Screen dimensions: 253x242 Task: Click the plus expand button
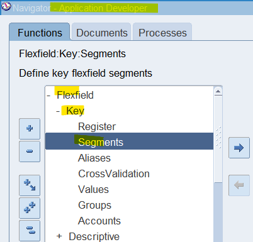tap(30, 129)
